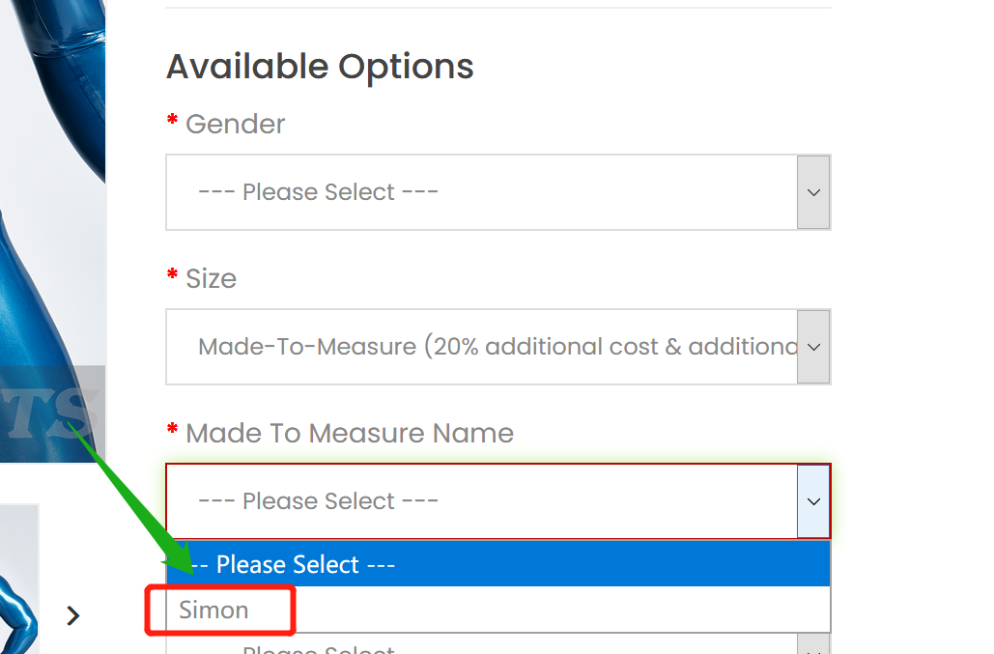Click the Gender field label
Viewport: 994px width, 654px height.
[x=235, y=125]
